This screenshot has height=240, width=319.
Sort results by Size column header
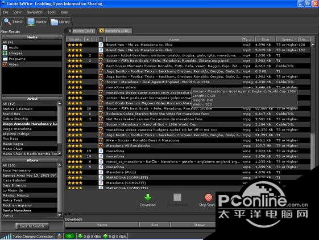266,39
